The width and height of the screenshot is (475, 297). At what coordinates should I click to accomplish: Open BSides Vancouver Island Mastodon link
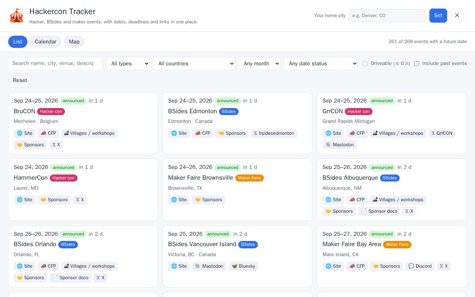tap(209, 266)
